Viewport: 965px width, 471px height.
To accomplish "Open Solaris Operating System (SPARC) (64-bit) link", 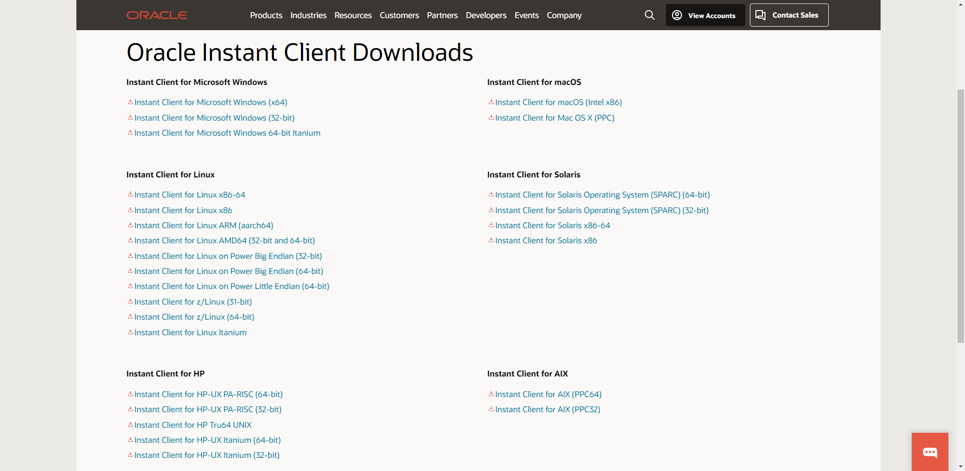I will point(603,195).
